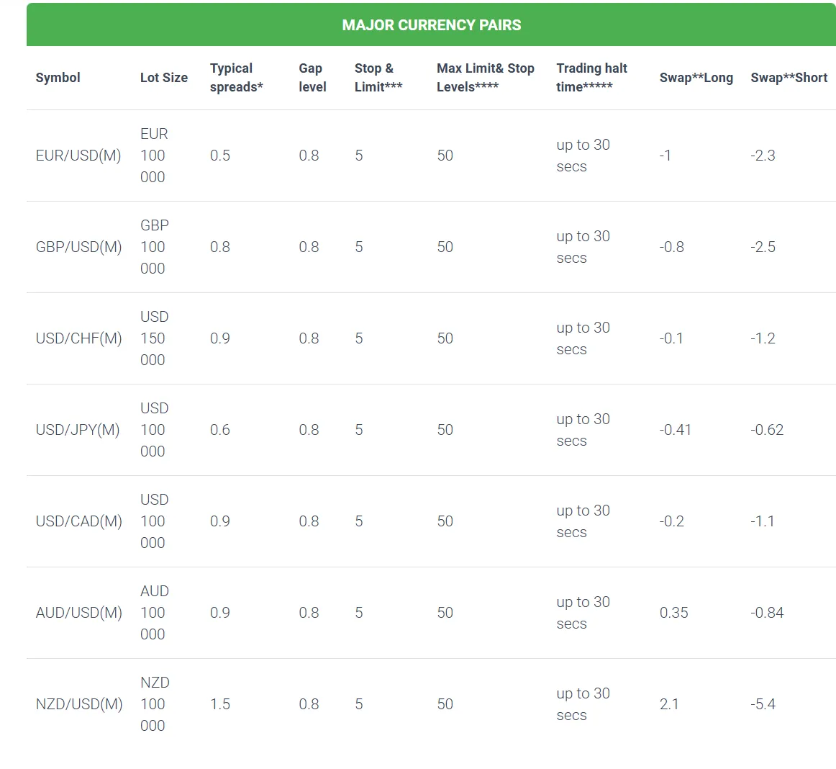Click the Lot Size column header
This screenshot has height=769, width=836.
point(164,77)
